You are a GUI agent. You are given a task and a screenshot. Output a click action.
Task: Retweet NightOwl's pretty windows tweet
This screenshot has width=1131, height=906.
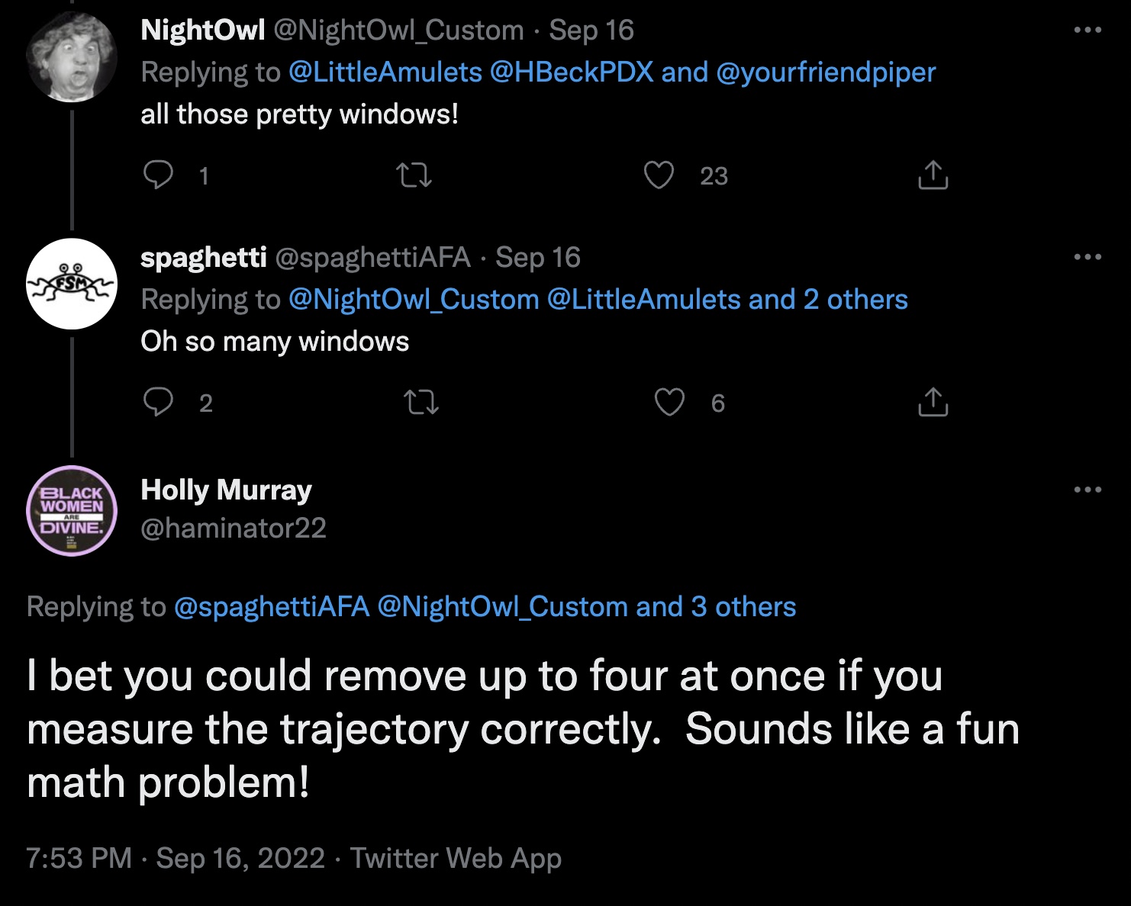point(414,175)
